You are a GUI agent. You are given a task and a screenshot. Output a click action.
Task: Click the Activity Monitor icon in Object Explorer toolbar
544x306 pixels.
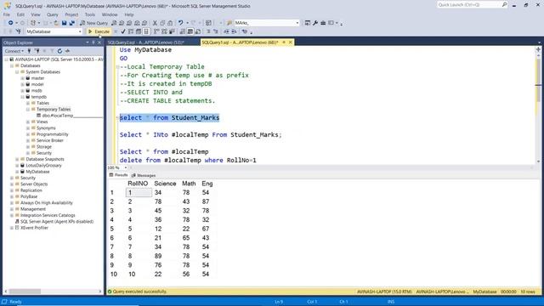(x=67, y=51)
